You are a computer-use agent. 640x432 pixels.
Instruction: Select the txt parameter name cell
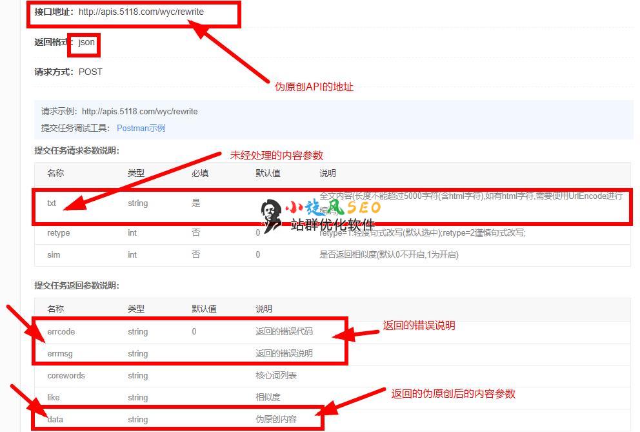point(52,203)
